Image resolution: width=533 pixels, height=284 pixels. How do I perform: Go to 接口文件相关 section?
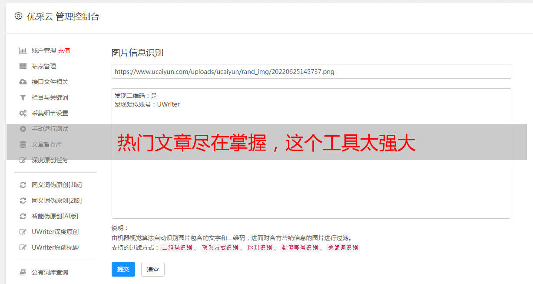(x=50, y=82)
